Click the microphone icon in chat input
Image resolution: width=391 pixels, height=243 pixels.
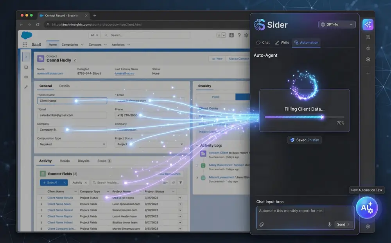pos(329,224)
